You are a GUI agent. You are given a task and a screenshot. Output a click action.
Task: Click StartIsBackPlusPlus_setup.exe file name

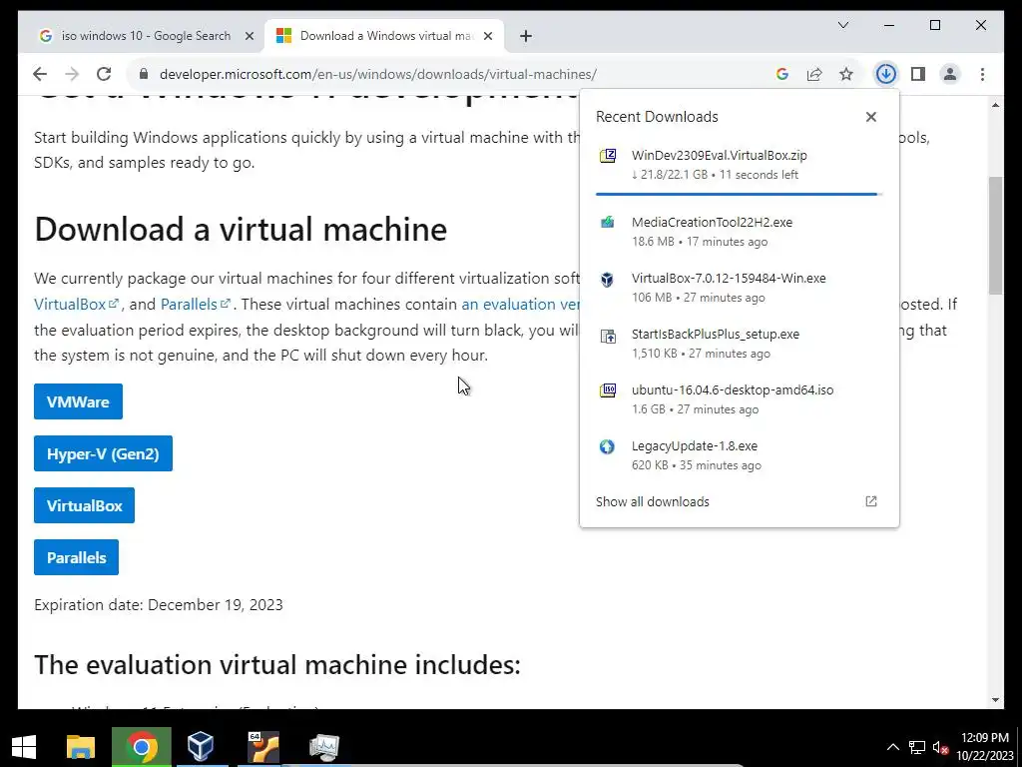pyautogui.click(x=715, y=334)
